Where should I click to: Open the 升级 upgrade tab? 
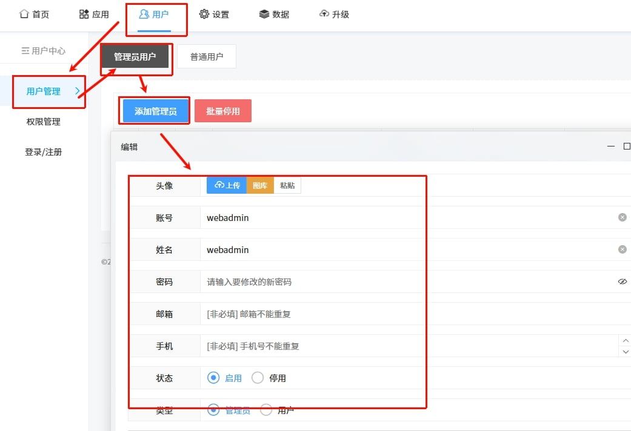[x=334, y=15]
